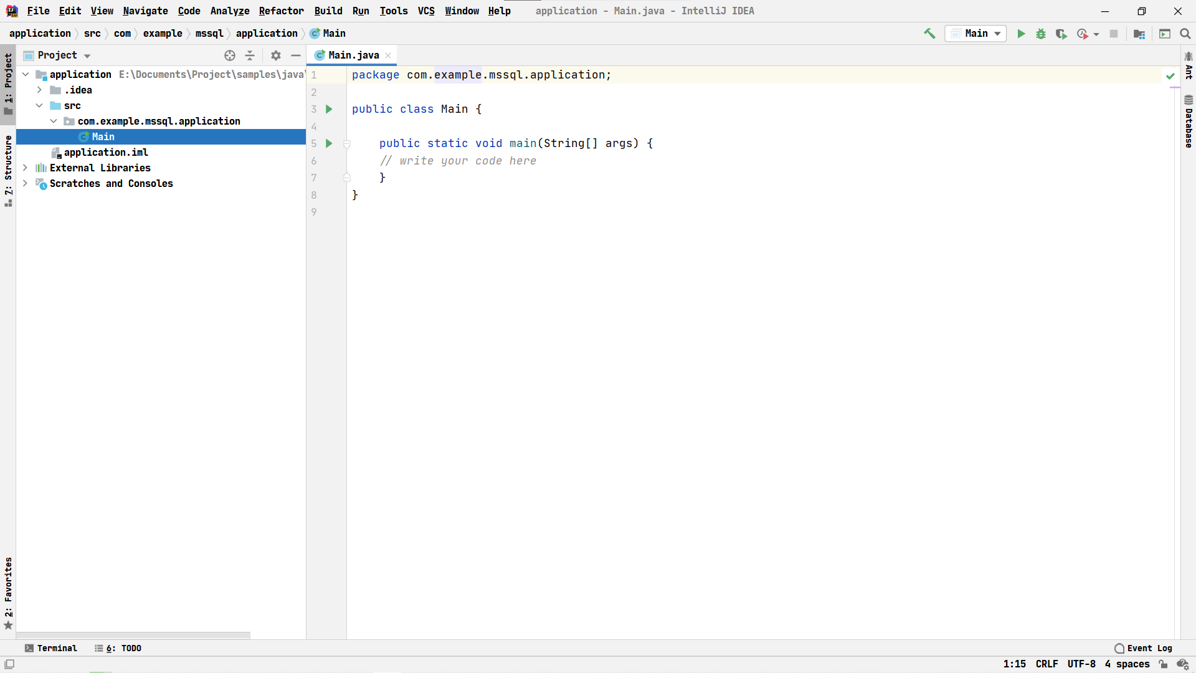Open the 6: TODO tool window
The width and height of the screenshot is (1196, 673).
[x=118, y=648]
